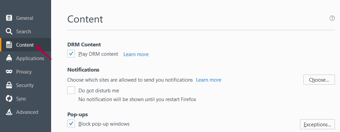
Task: Open help via question mark icon
Action: tap(332, 18)
